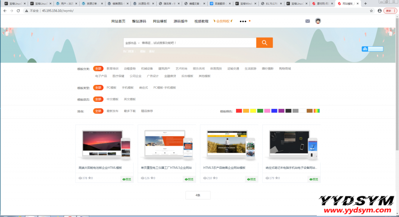Click the user avatar in header

(x=318, y=21)
